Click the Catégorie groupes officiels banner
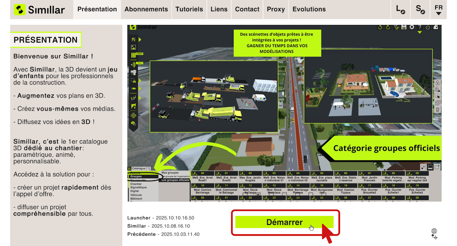Viewport: 457px width, 246px height. [x=382, y=148]
